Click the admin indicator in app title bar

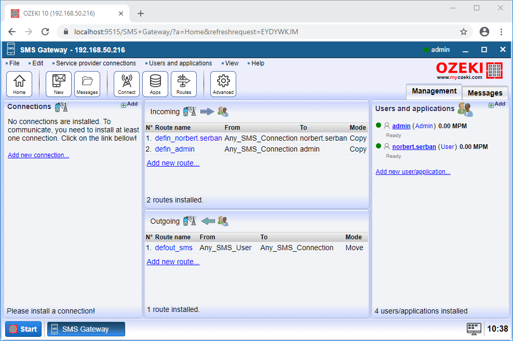coord(437,50)
